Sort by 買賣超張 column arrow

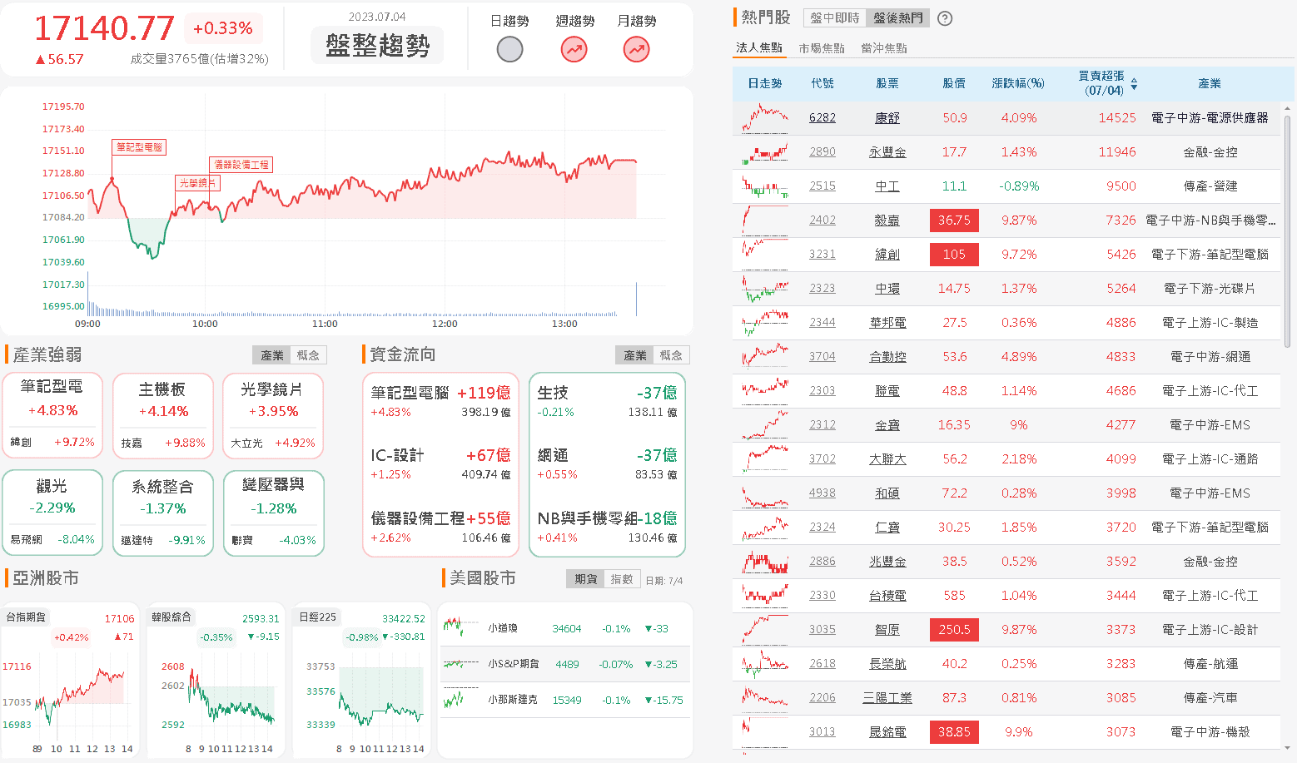(1134, 84)
